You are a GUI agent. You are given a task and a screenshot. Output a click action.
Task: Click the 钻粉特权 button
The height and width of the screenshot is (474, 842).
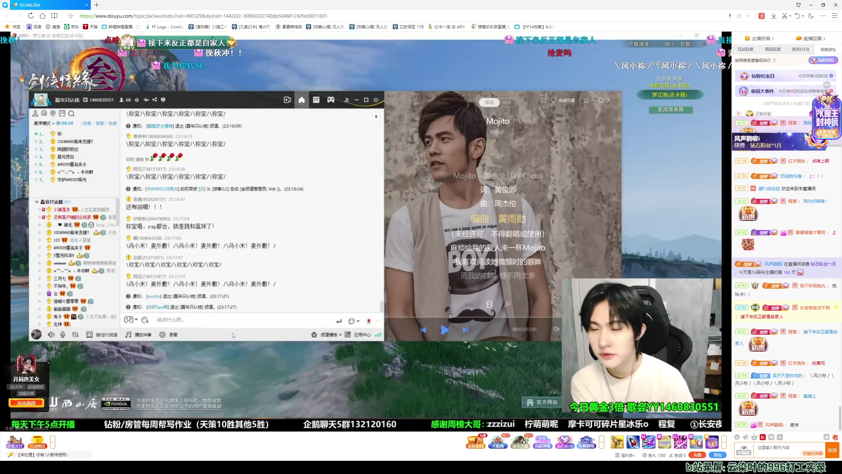823,60
